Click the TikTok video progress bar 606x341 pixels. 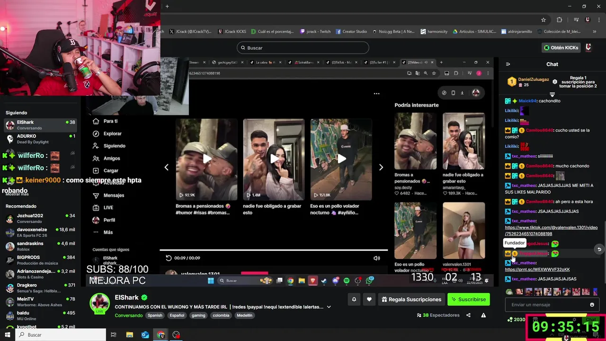pos(274,250)
